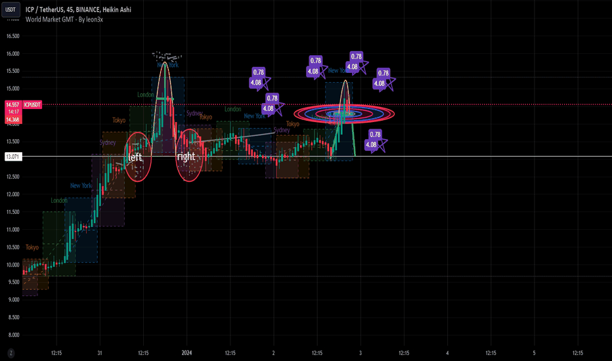Select the 12.000 price axis label

pyautogui.click(x=12, y=194)
